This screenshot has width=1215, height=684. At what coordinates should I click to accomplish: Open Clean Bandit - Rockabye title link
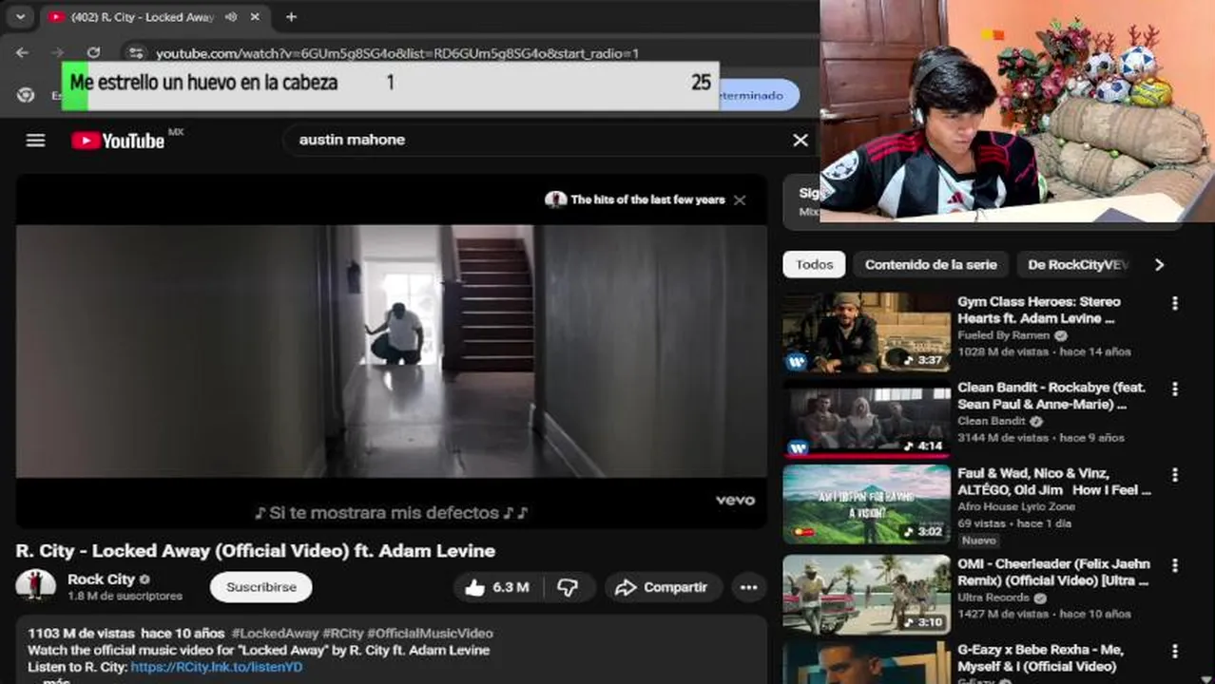[1052, 396]
